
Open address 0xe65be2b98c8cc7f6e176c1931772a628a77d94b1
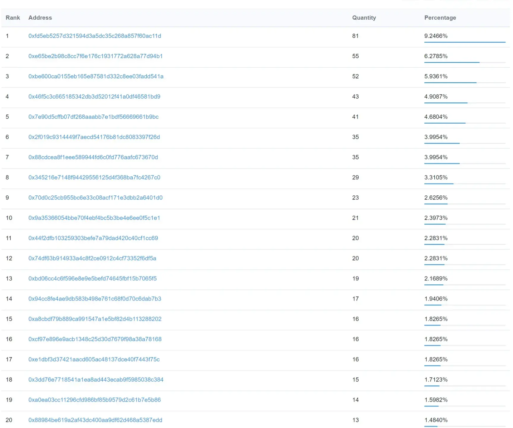[x=96, y=56]
